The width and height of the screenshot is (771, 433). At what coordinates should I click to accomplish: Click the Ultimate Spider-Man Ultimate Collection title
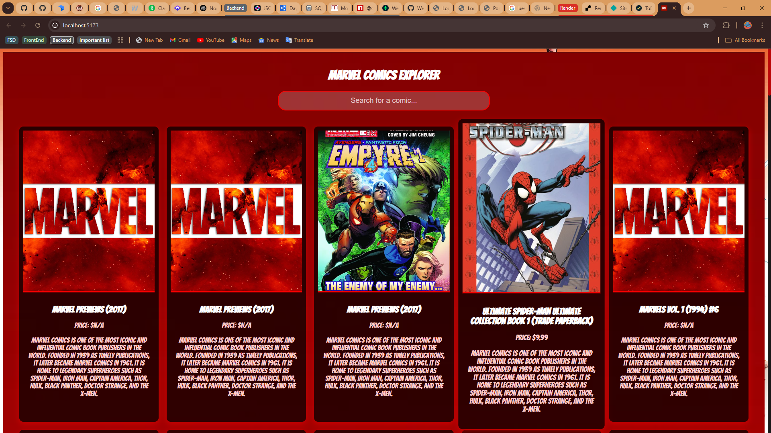(531, 316)
